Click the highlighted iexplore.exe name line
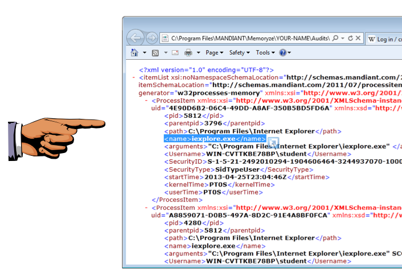The width and height of the screenshot is (402, 277). [215, 139]
